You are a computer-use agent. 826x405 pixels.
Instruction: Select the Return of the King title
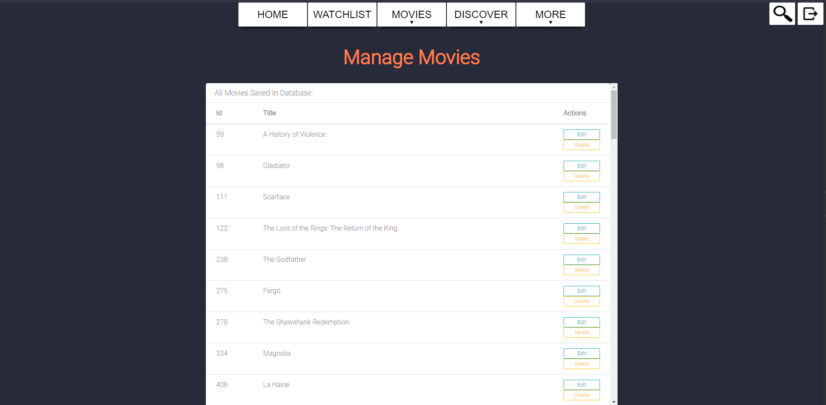click(330, 228)
